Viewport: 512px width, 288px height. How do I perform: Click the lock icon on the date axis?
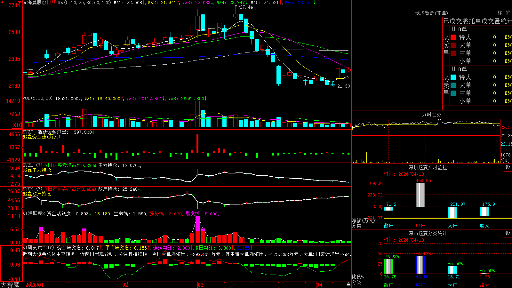(348, 284)
